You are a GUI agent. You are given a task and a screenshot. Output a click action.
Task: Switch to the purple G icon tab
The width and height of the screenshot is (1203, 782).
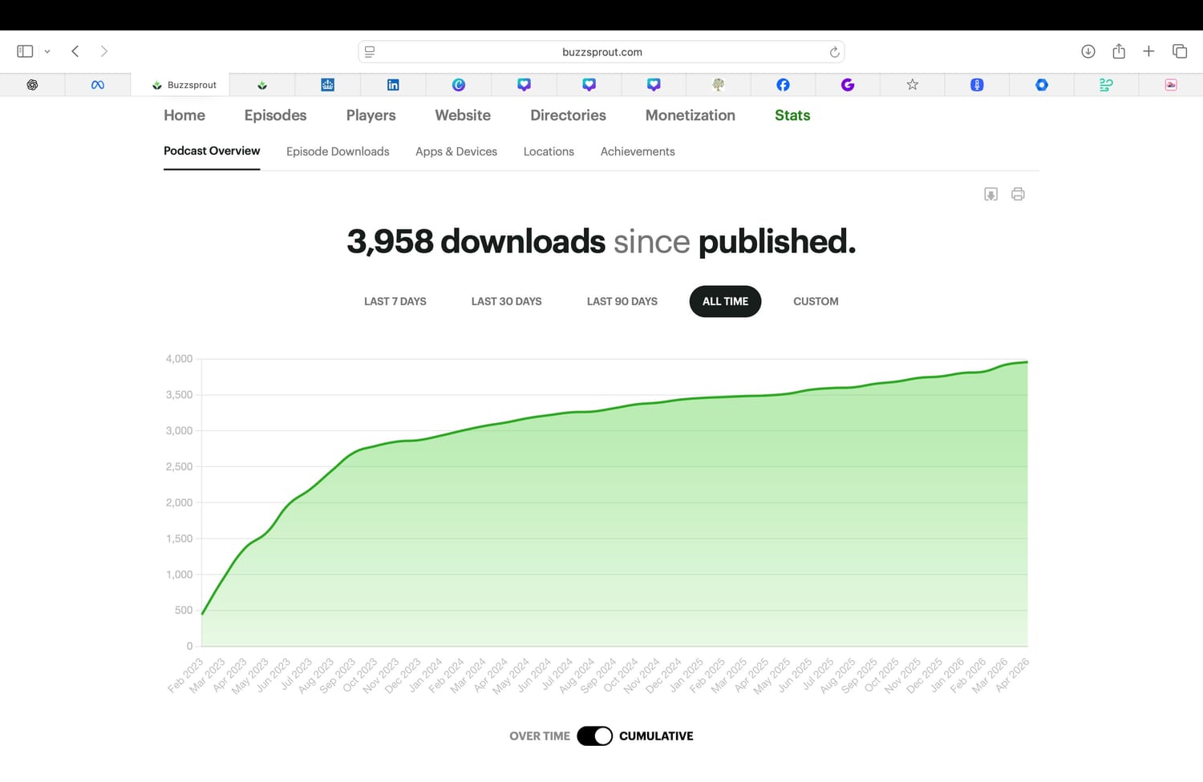(848, 85)
